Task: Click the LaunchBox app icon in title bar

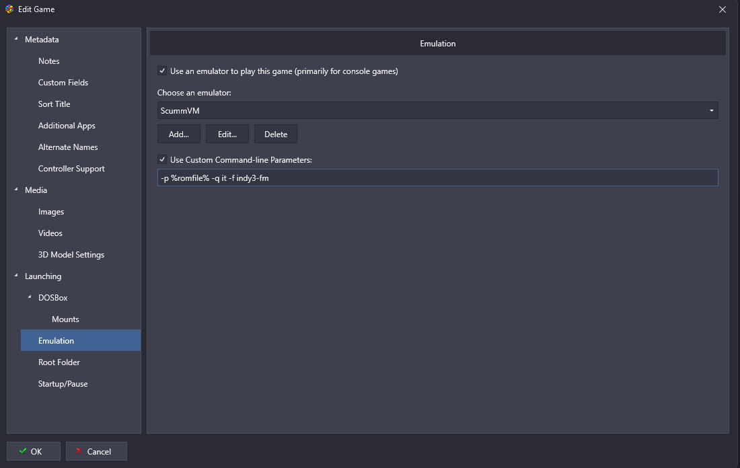Action: pyautogui.click(x=9, y=9)
